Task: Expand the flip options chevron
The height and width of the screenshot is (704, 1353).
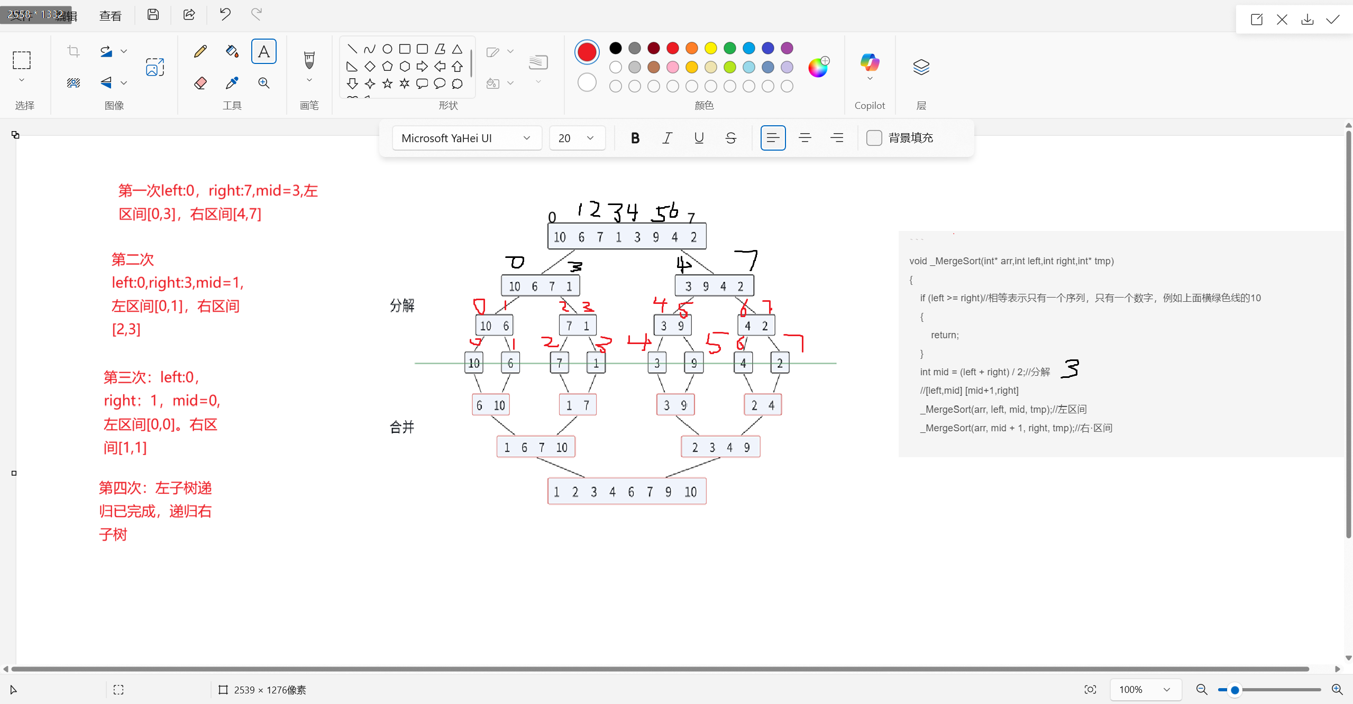Action: point(124,82)
